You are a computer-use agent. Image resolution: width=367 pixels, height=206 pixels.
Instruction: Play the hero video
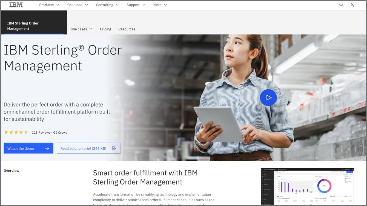tap(268, 98)
